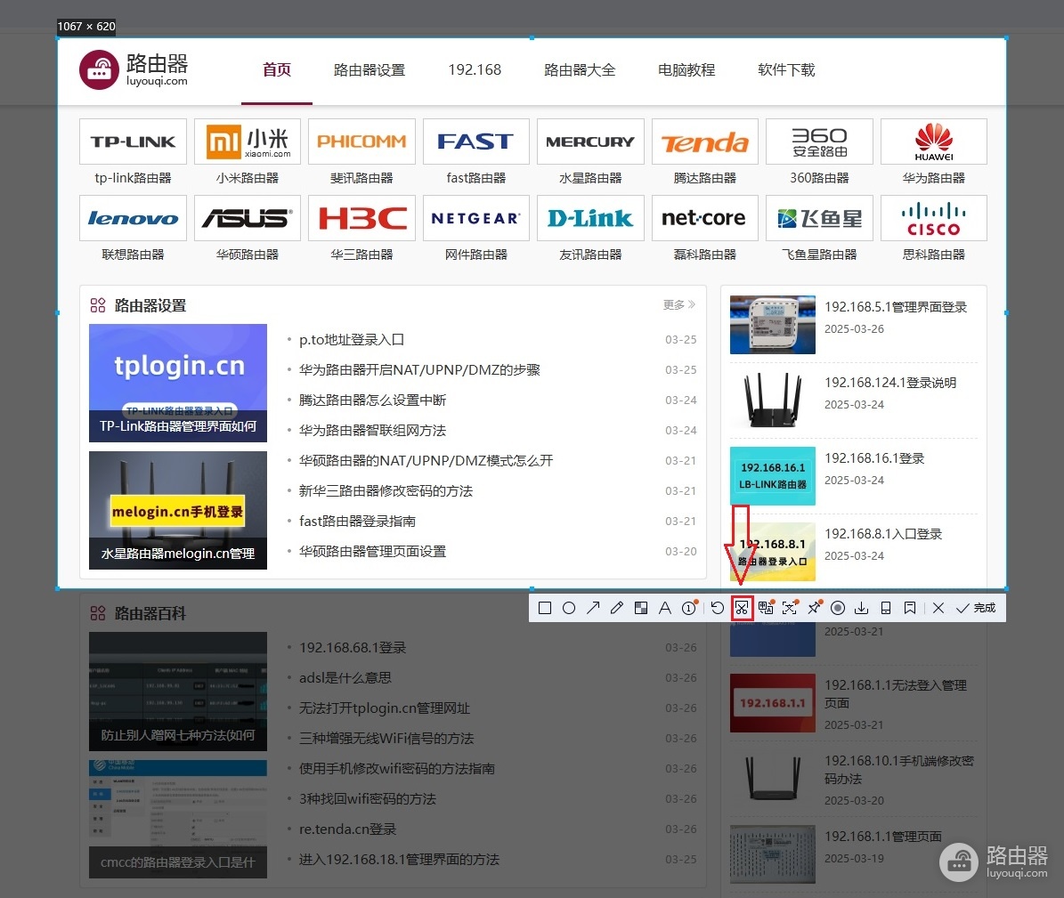Click the H3C brand logo
This screenshot has width=1064, height=898.
click(361, 218)
